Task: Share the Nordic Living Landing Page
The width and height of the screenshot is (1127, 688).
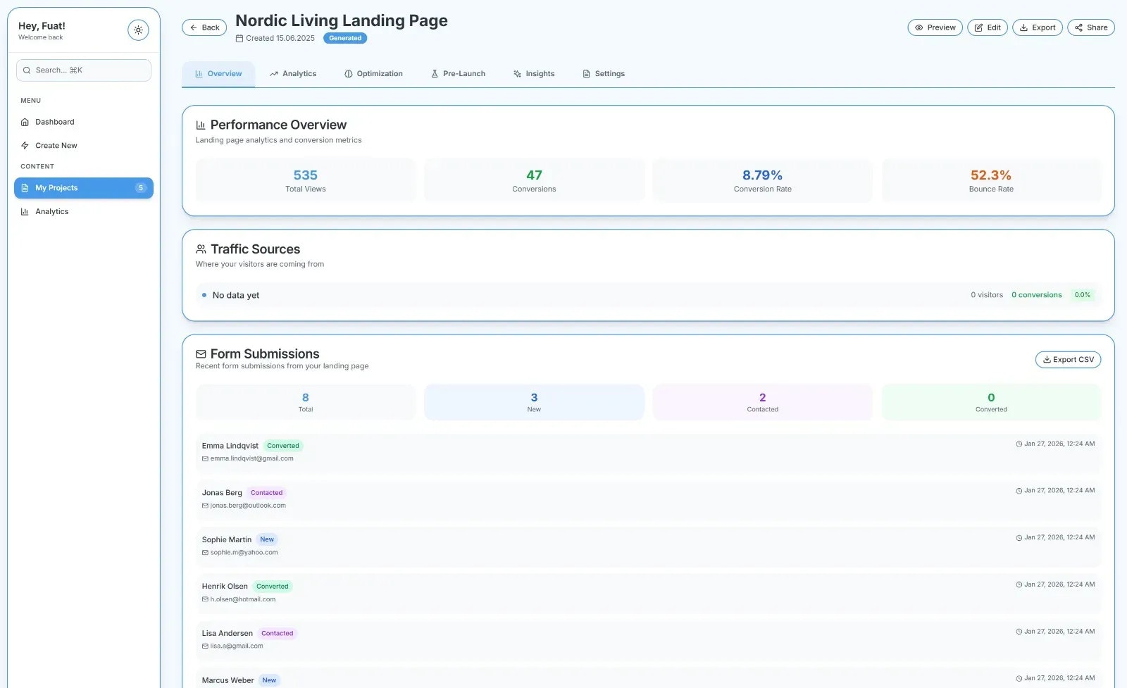Action: point(1090,27)
